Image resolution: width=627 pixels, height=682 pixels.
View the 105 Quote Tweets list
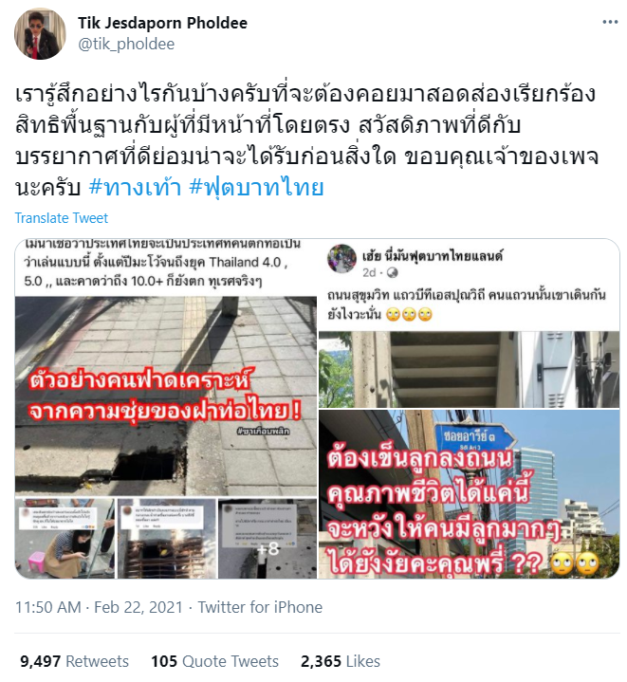pyautogui.click(x=214, y=661)
